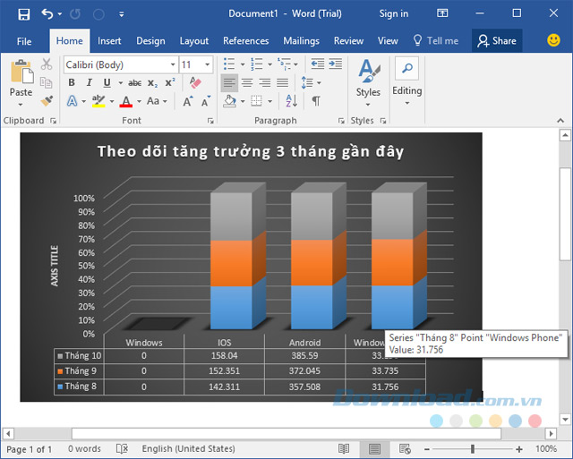Switch to Read Mode view in status bar
This screenshot has width=573, height=459.
(x=344, y=449)
